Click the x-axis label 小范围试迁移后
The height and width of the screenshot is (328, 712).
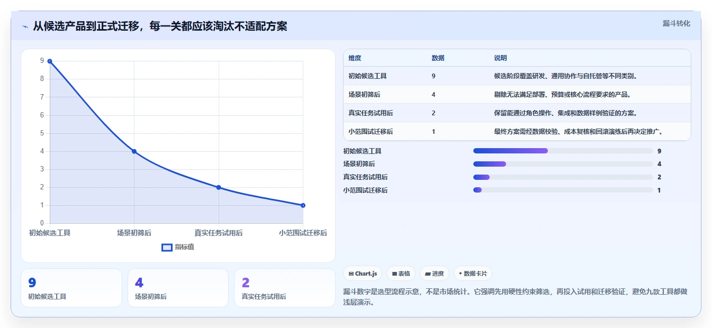(x=303, y=232)
